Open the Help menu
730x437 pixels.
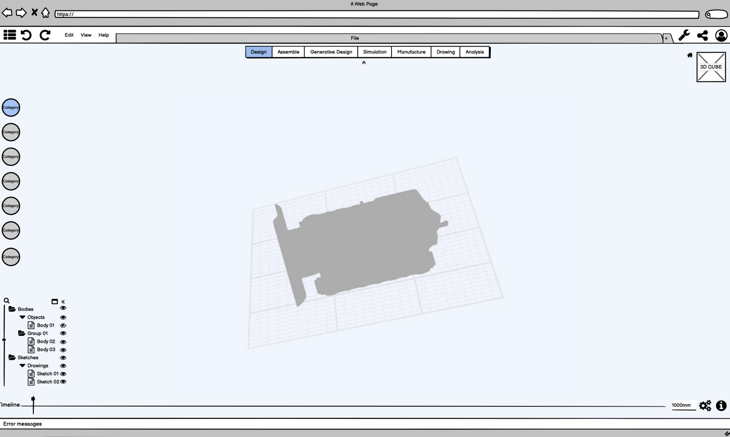104,35
